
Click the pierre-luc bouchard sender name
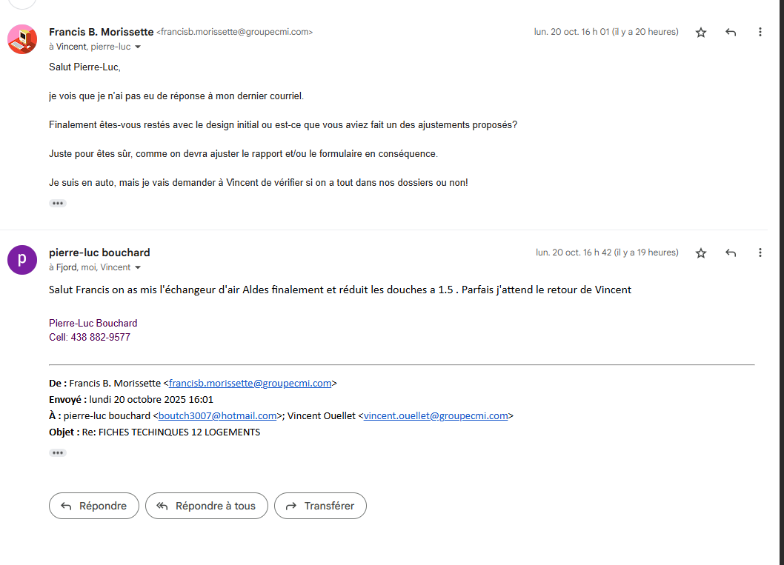(x=99, y=253)
